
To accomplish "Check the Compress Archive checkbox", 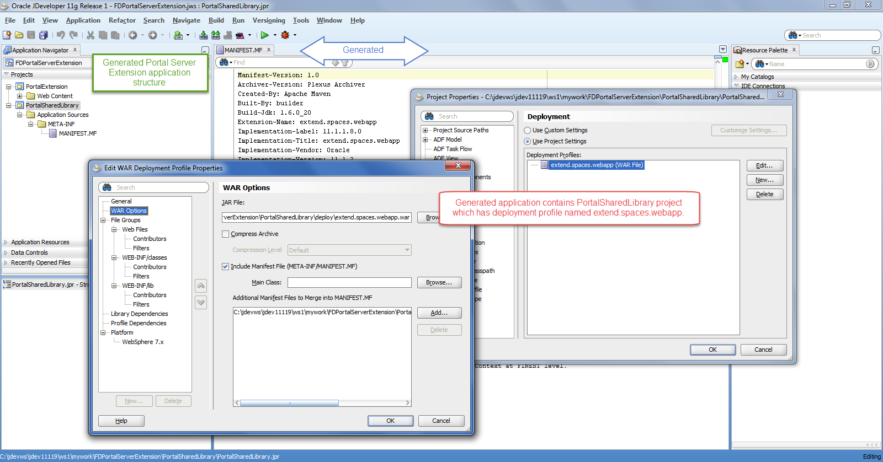I will click(225, 234).
